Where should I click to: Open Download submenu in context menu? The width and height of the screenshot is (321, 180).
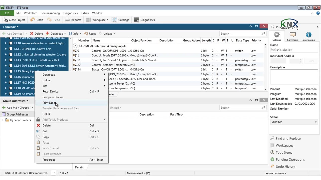pyautogui.click(x=71, y=75)
